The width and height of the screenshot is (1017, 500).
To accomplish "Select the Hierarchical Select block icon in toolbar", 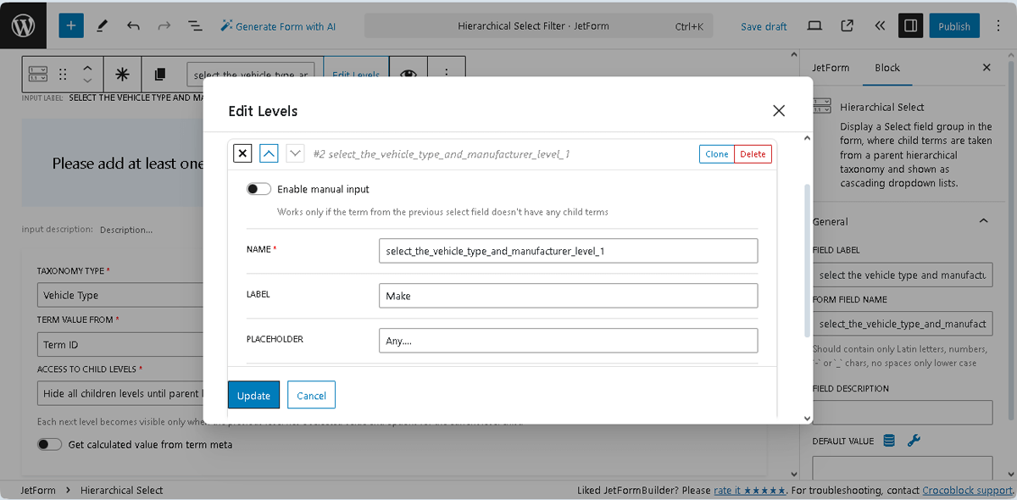I will pos(37,75).
